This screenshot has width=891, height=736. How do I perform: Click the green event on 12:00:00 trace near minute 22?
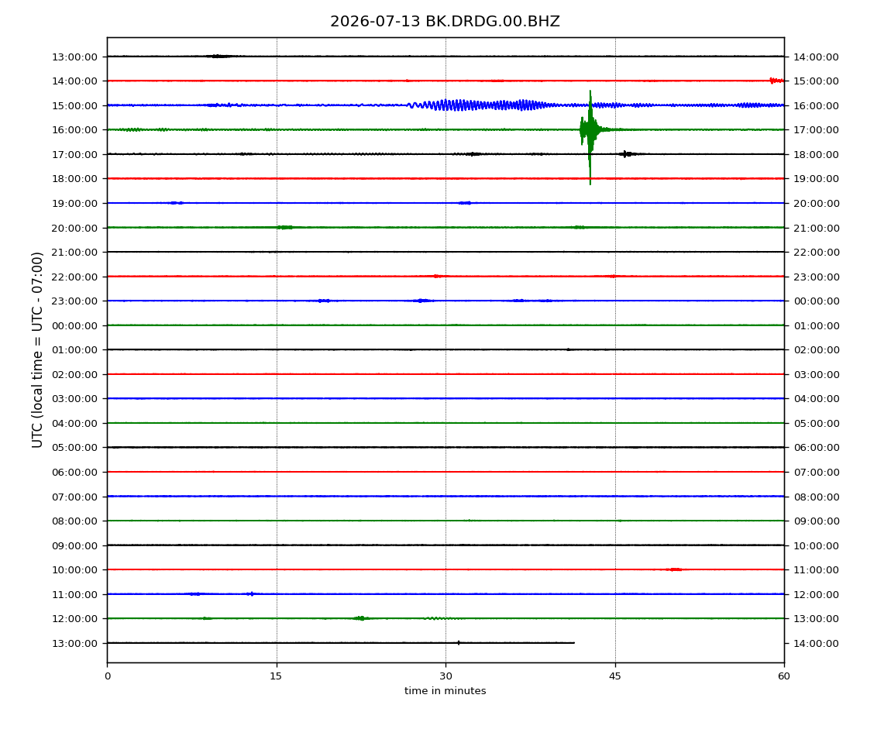[361, 618]
